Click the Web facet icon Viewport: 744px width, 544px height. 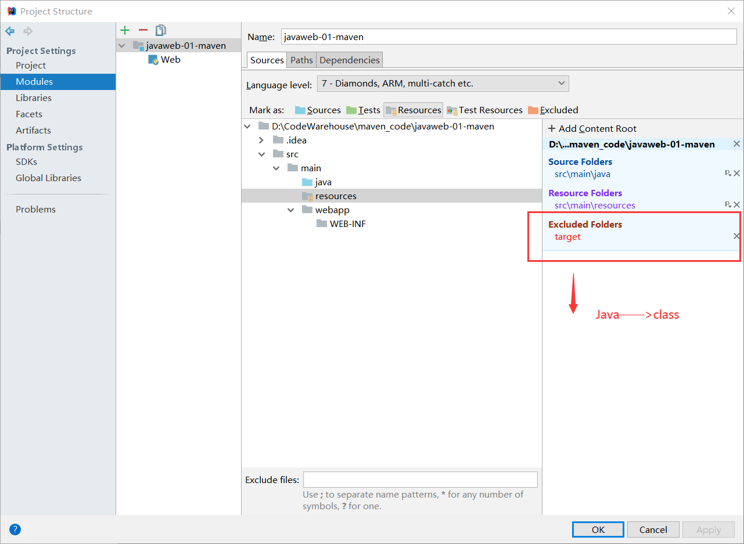coord(153,60)
